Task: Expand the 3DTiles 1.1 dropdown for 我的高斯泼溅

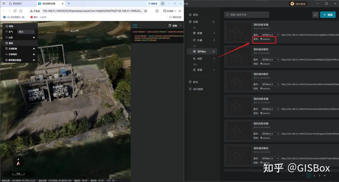Action: [x=270, y=35]
